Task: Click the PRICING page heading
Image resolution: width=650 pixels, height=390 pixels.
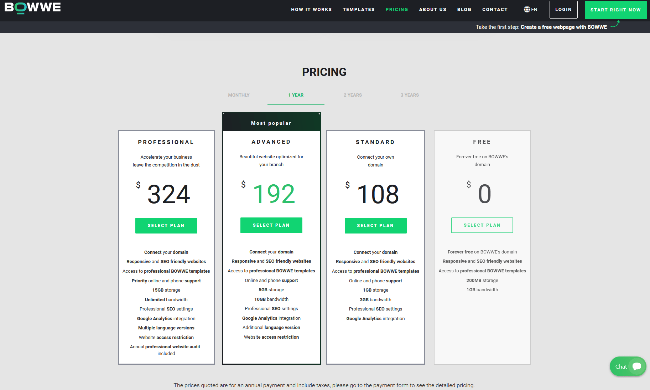Action: pos(324,72)
